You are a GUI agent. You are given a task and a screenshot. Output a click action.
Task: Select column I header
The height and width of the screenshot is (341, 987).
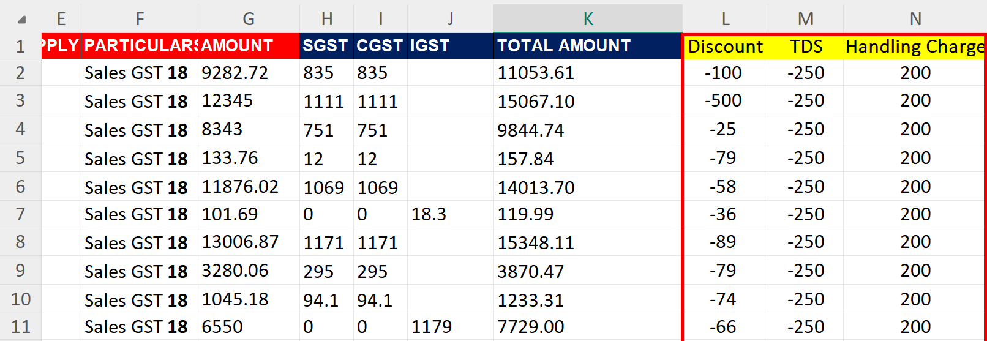coord(380,18)
